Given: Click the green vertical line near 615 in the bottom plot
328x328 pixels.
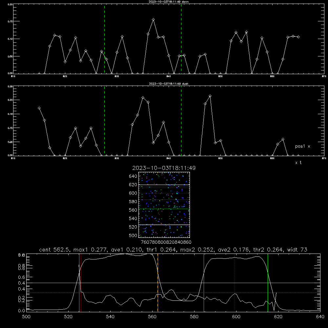Looking at the screenshot, I should (x=268, y=283).
